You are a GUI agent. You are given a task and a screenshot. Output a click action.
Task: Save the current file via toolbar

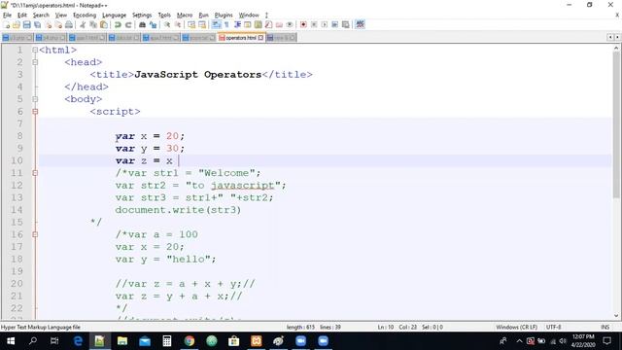click(x=26, y=24)
